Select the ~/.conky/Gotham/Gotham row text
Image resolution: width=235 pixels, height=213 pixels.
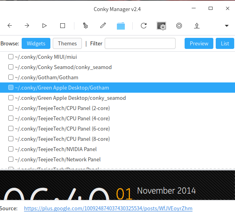46,78
